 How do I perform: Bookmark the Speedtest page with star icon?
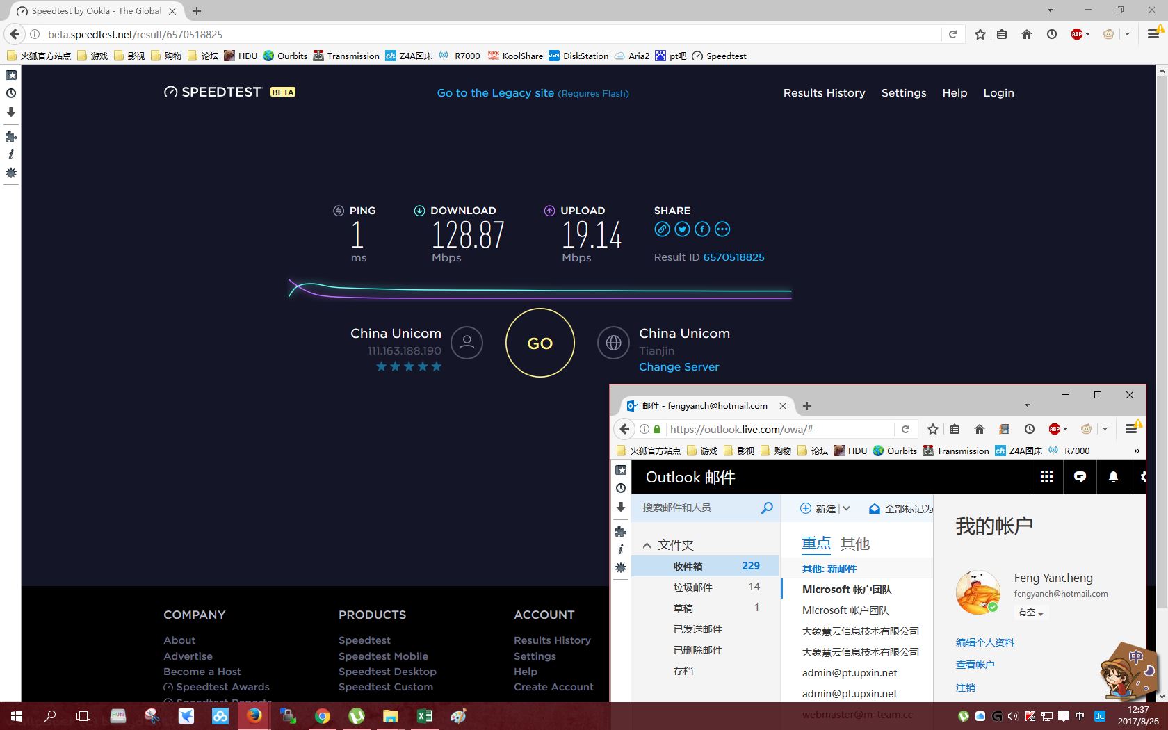pyautogui.click(x=980, y=34)
